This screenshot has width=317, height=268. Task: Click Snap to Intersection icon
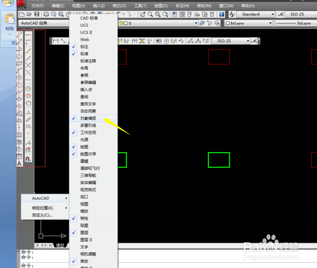pyautogui.click(x=28, y=65)
